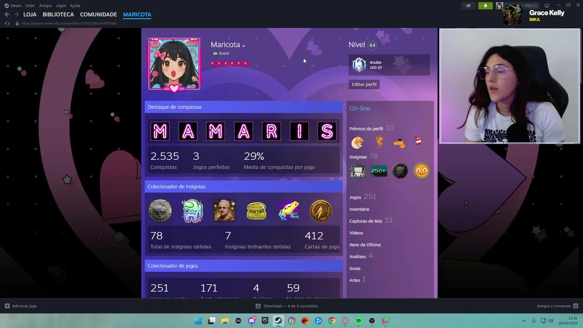This screenshot has height=328, width=583.
Task: Open Spotify from the taskbar
Action: coord(358,321)
